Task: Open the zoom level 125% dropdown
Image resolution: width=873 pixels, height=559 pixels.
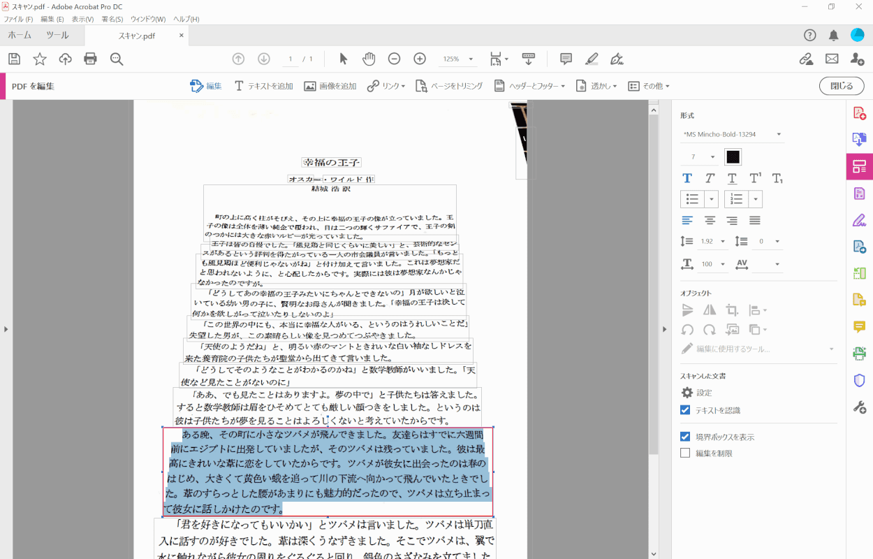Action: [x=457, y=59]
